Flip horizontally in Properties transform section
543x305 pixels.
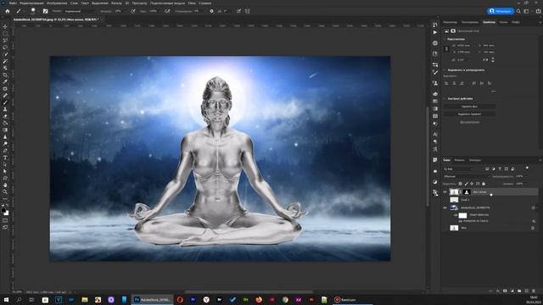tap(485, 59)
